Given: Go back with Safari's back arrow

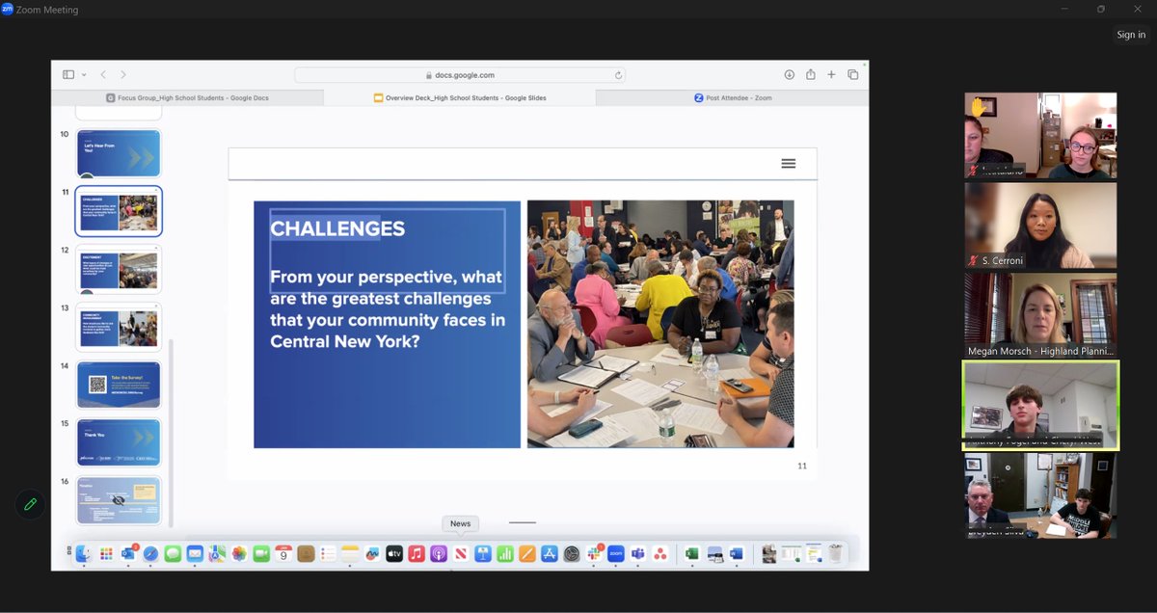Looking at the screenshot, I should (103, 74).
